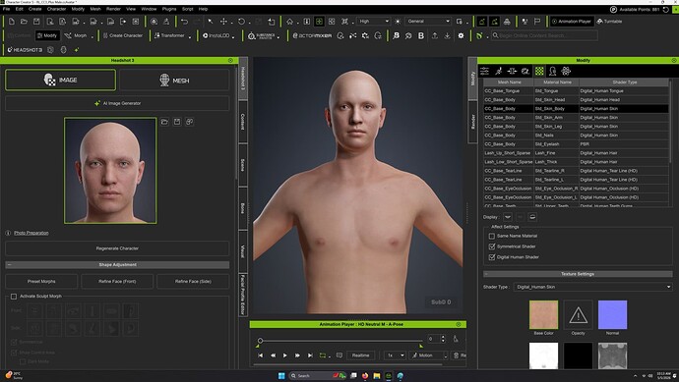Select the Base Color texture swatch
Image resolution: width=679 pixels, height=382 pixels.
click(543, 314)
